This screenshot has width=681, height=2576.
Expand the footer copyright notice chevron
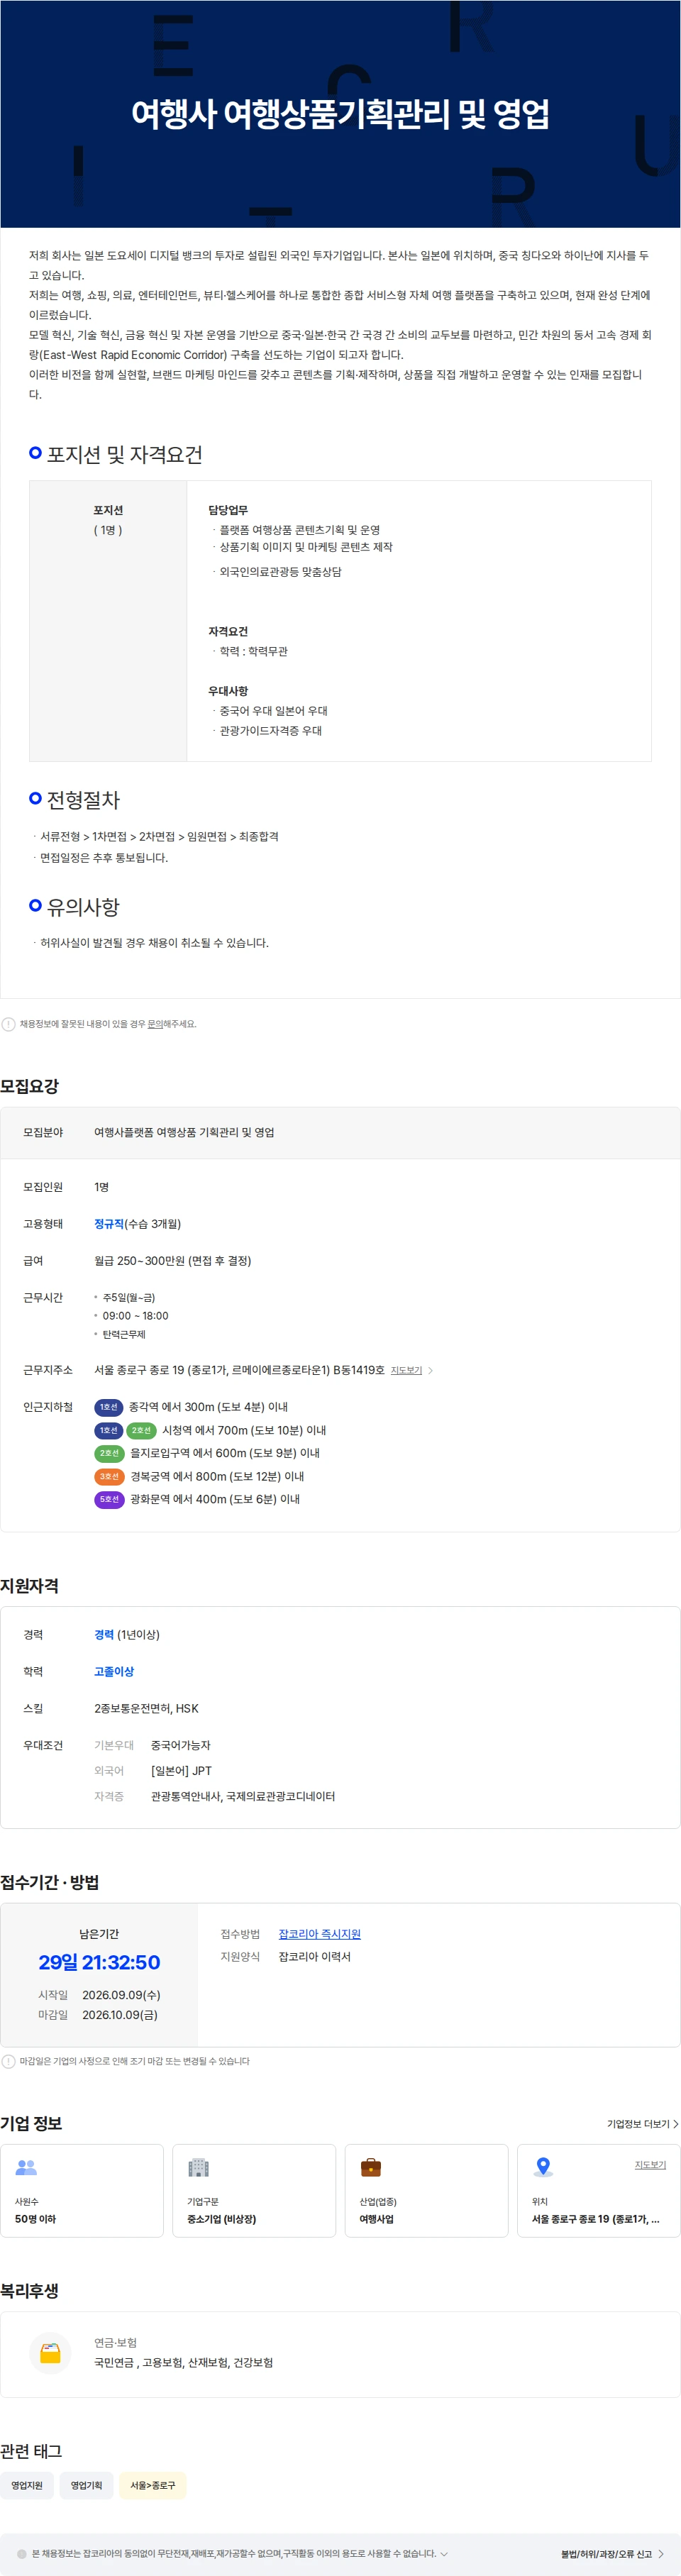coord(444,2554)
